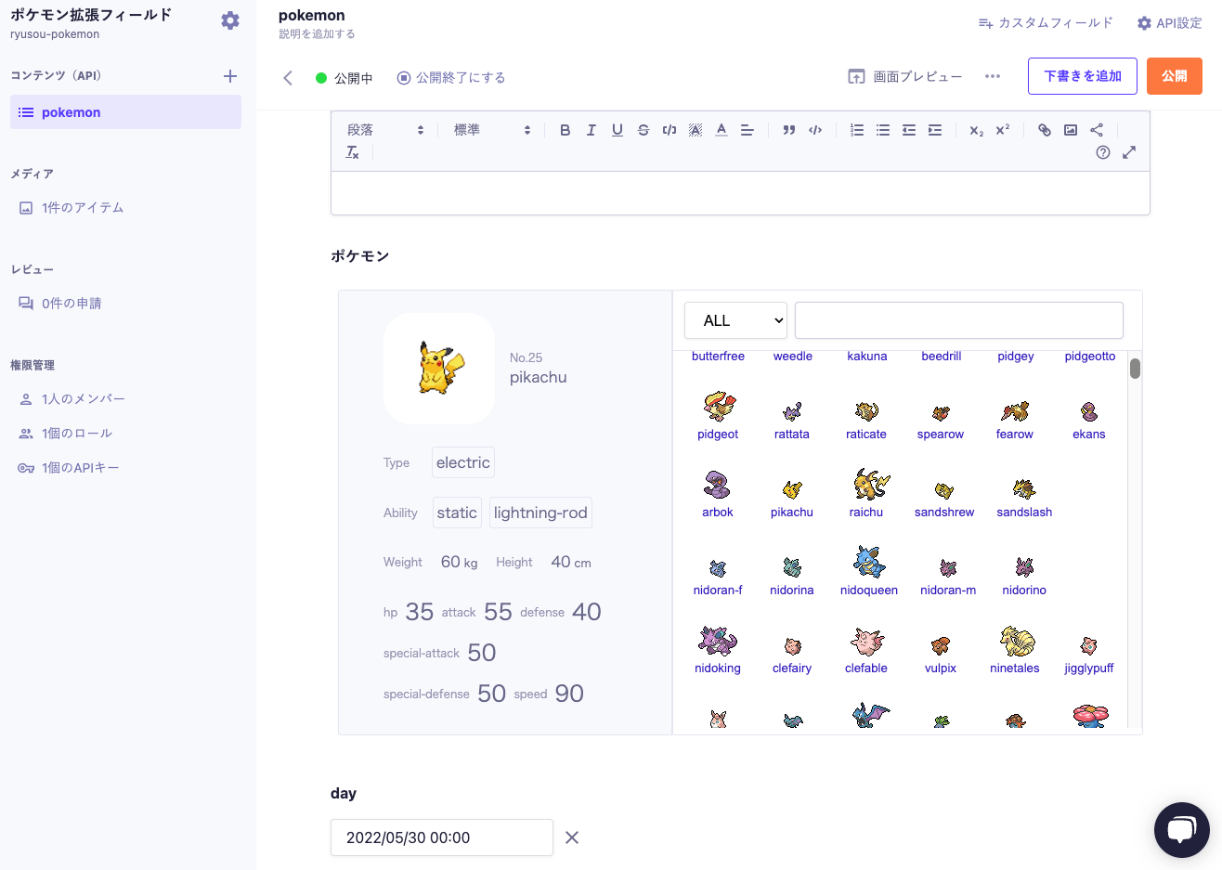
Task: Select sandslash from the pokemon grid
Action: pyautogui.click(x=1024, y=498)
